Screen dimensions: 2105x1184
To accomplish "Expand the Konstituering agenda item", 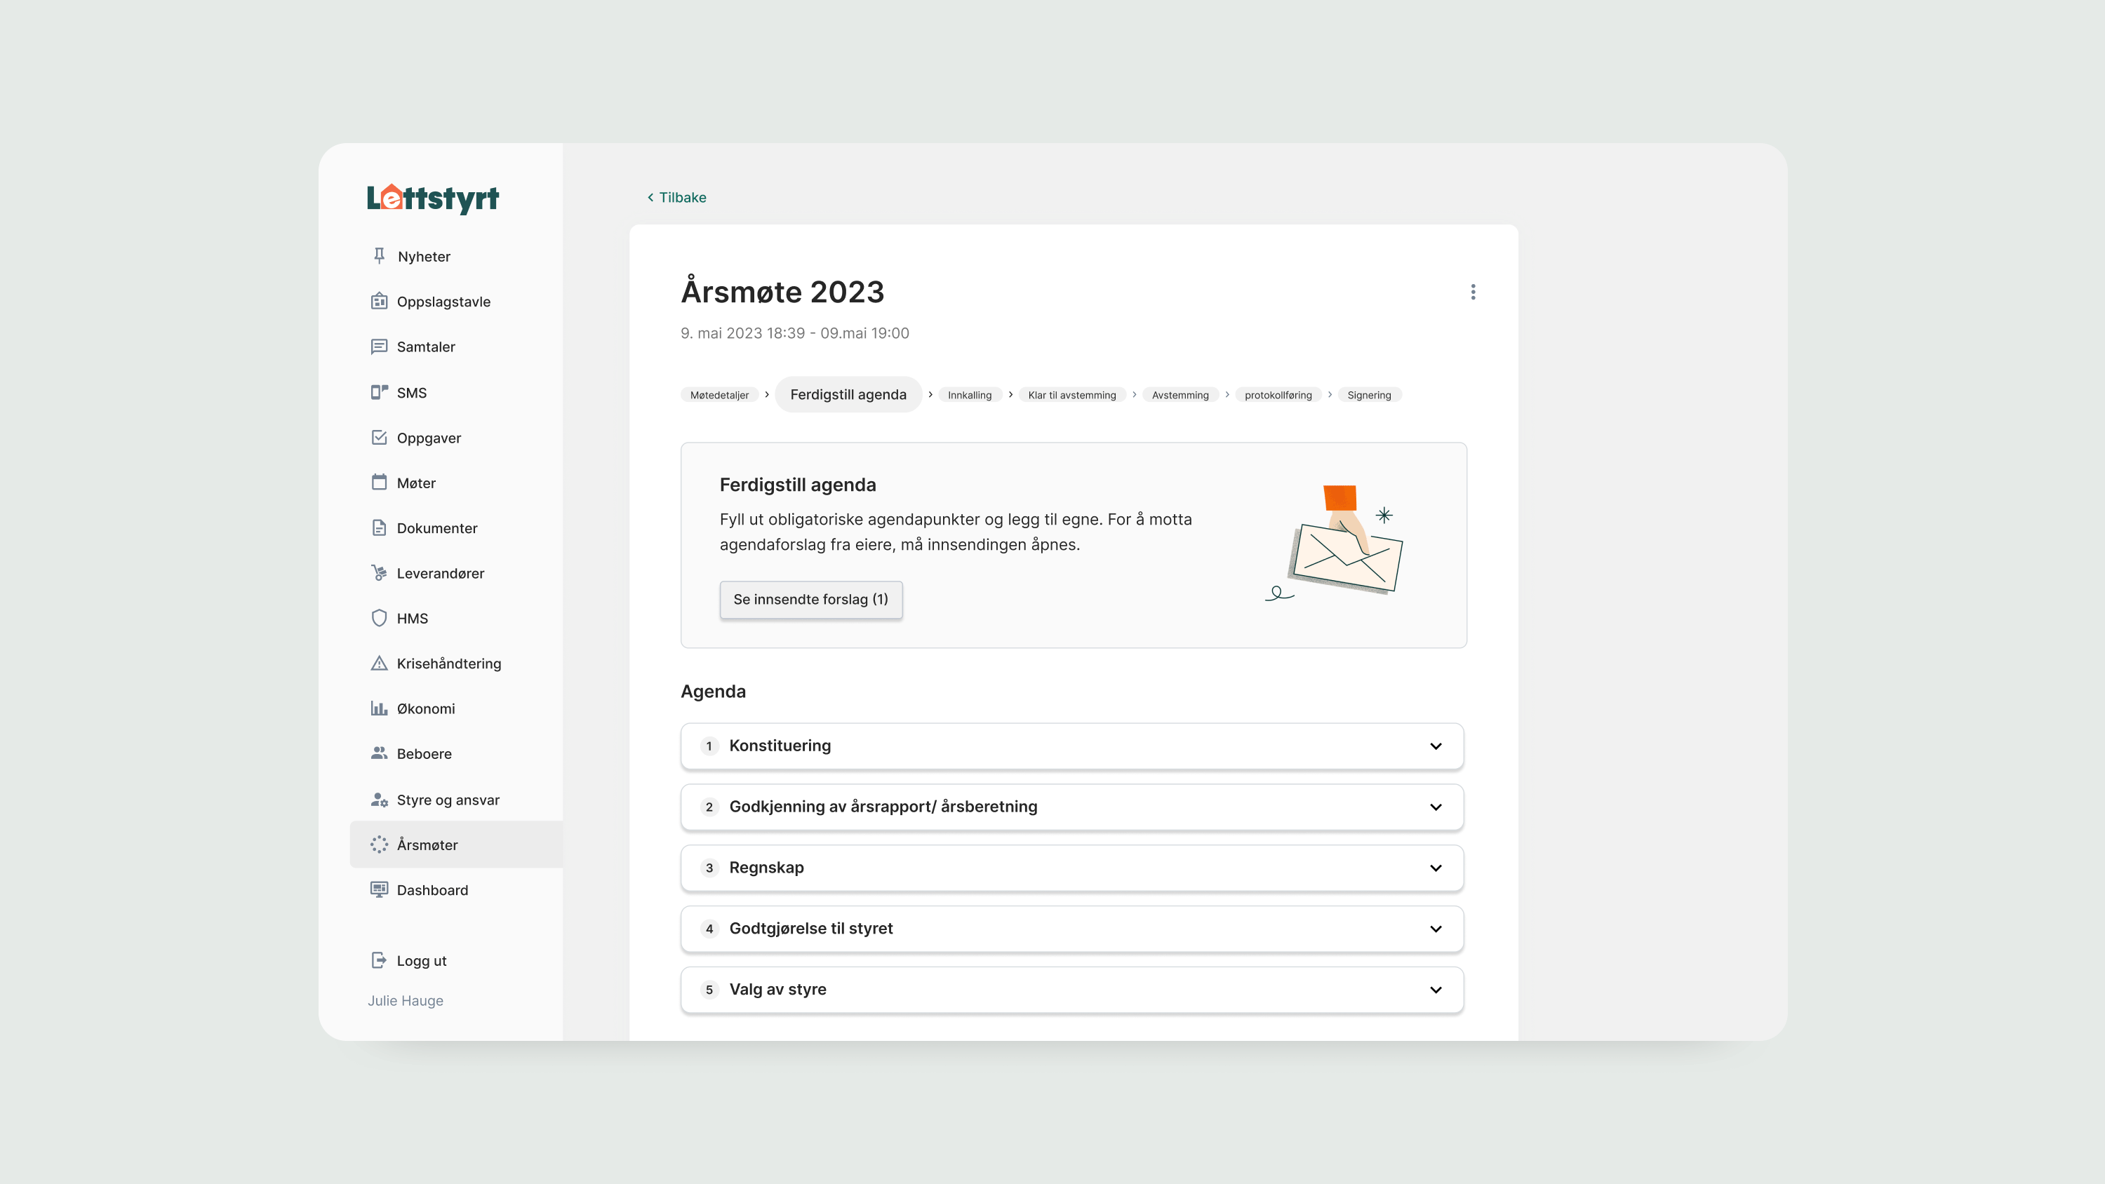I will 1435,745.
